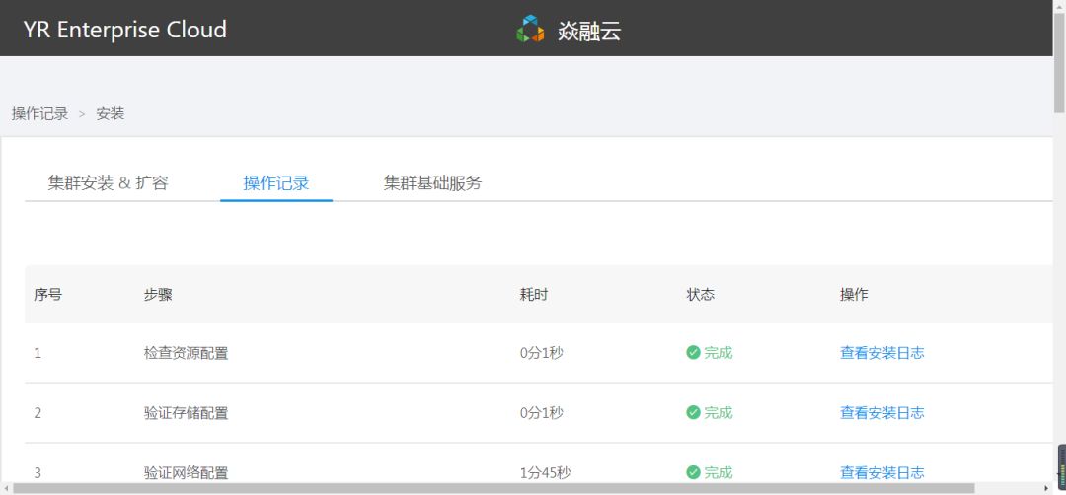This screenshot has height=495, width=1066.
Task: Click the 耗时 column header
Action: [x=534, y=294]
